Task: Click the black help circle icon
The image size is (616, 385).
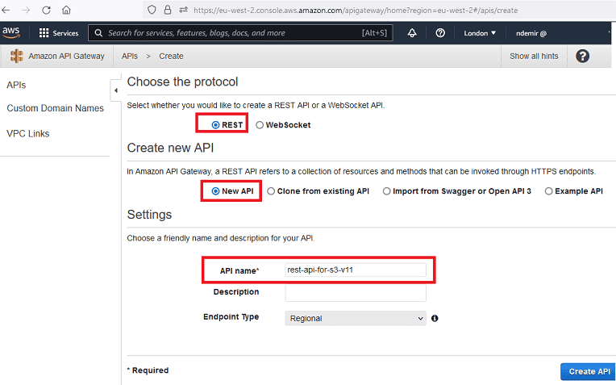Action: (x=583, y=56)
